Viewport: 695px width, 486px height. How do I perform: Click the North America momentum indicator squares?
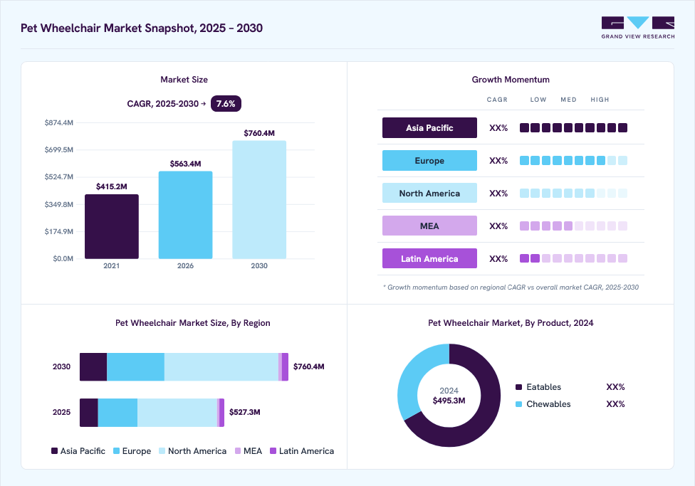coord(573,193)
